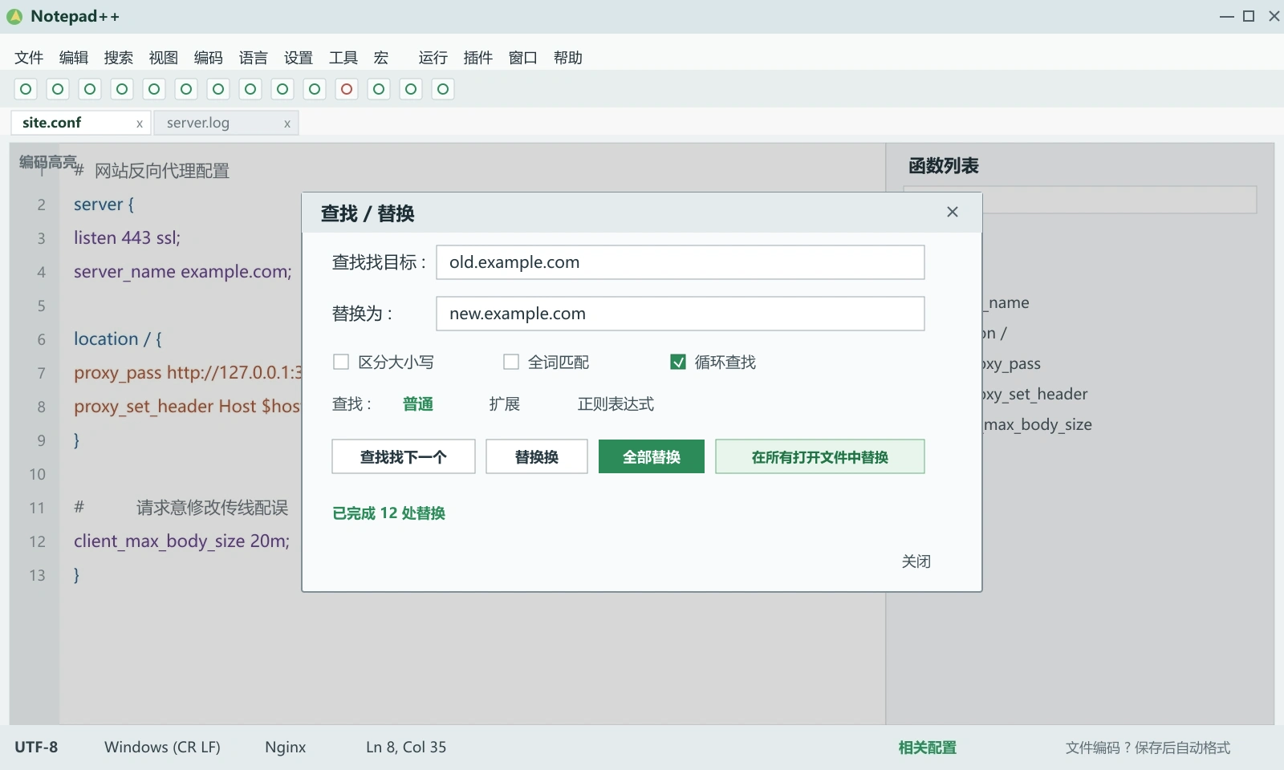This screenshot has height=770, width=1284.
Task: Click 在所有打开文件中替换 button
Action: (820, 456)
